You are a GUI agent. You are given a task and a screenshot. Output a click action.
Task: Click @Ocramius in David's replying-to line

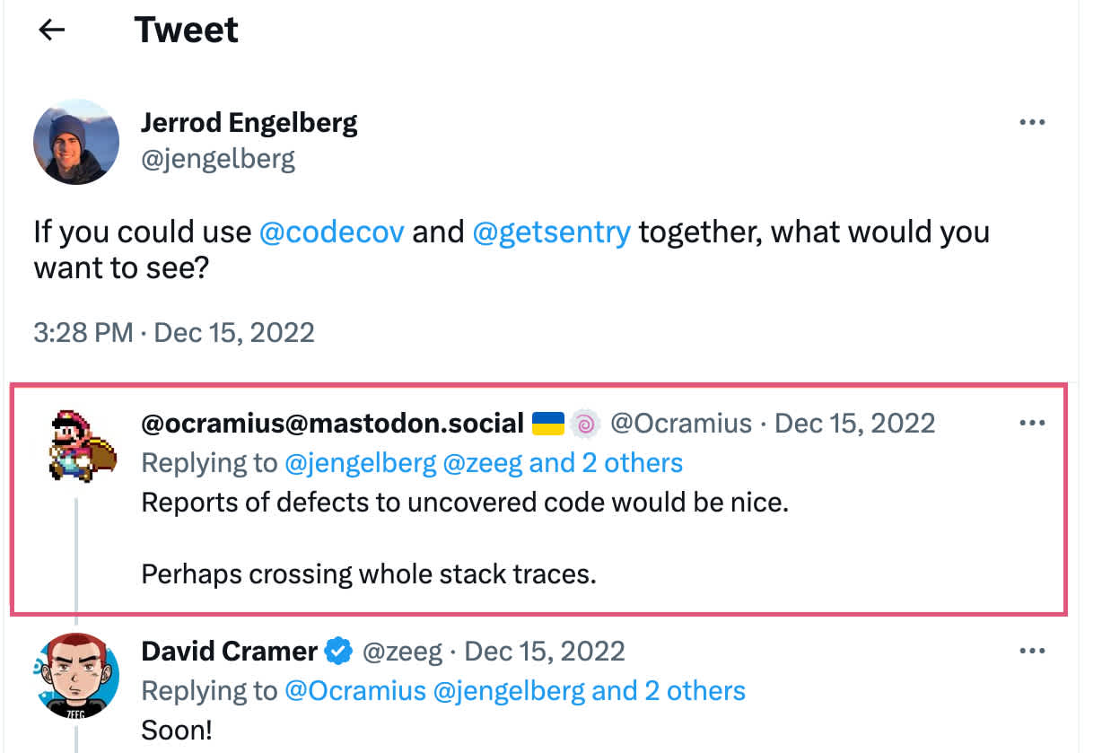tap(354, 691)
